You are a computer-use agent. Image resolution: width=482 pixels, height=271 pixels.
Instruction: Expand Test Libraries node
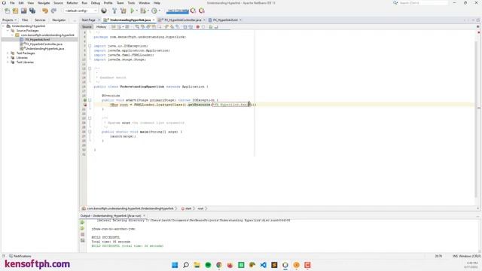pyautogui.click(x=8, y=62)
